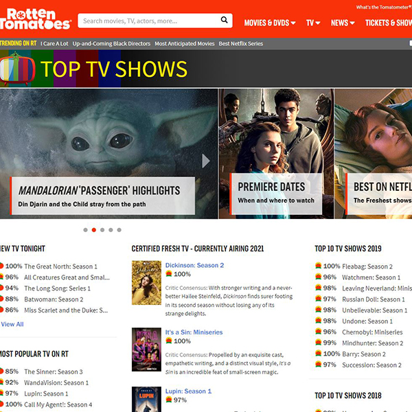This screenshot has height=412, width=412.
Task: Click the tomato icon next to Russian Doll: Season 1
Action: coord(318,299)
